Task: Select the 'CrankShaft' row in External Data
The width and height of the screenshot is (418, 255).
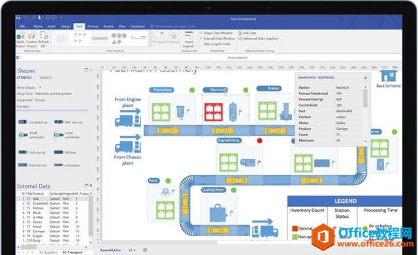Action: coord(53,203)
